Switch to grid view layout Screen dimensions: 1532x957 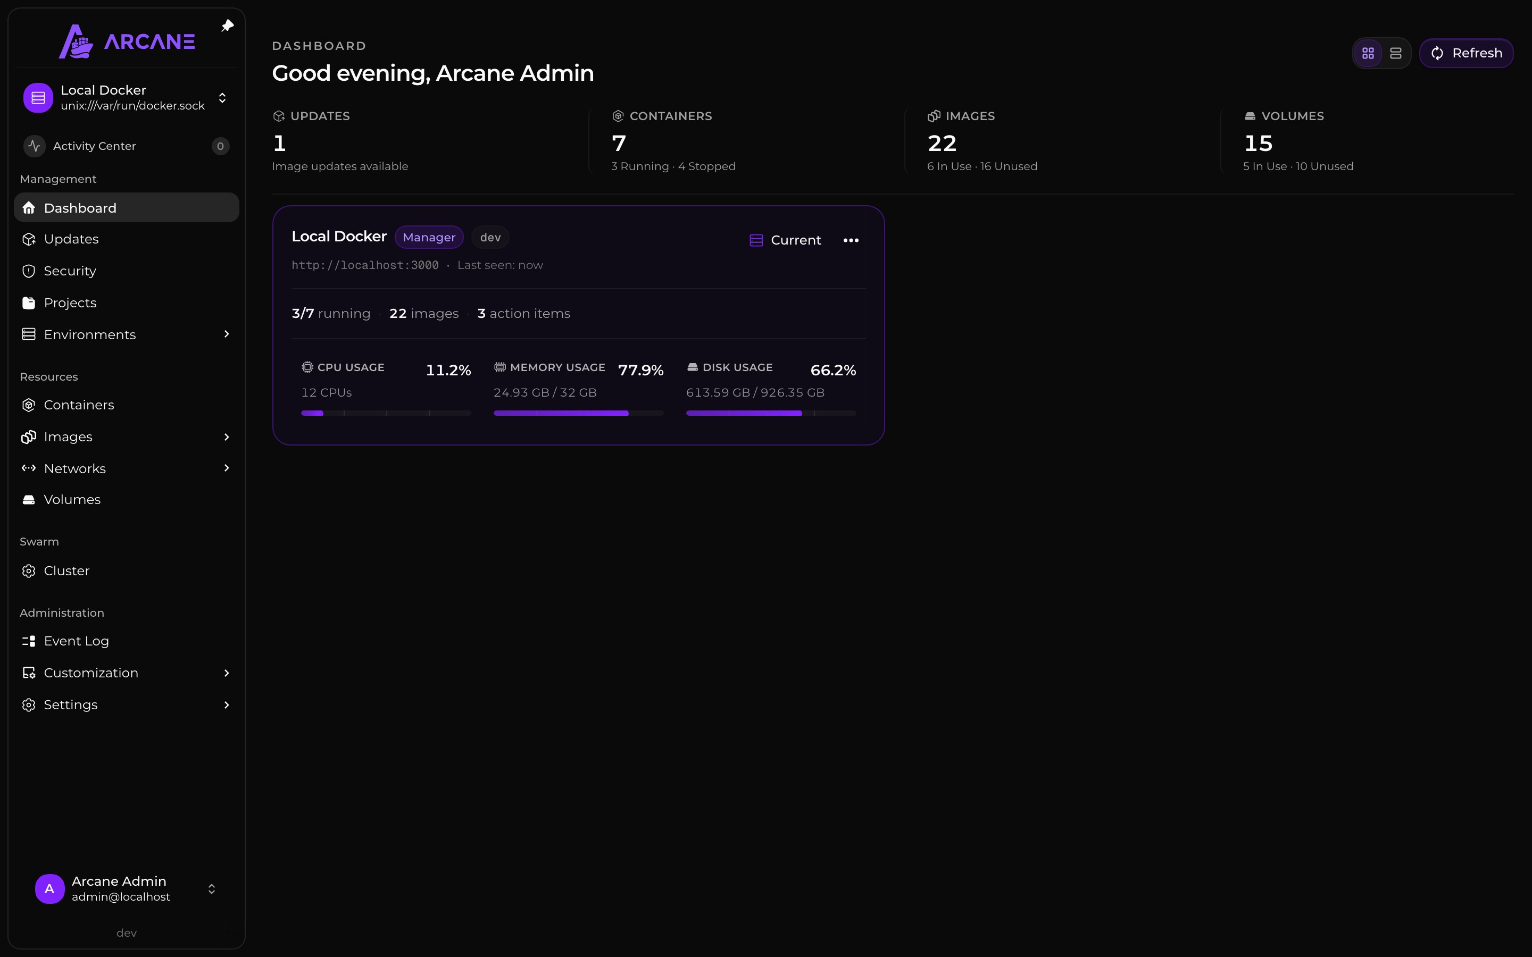1368,53
